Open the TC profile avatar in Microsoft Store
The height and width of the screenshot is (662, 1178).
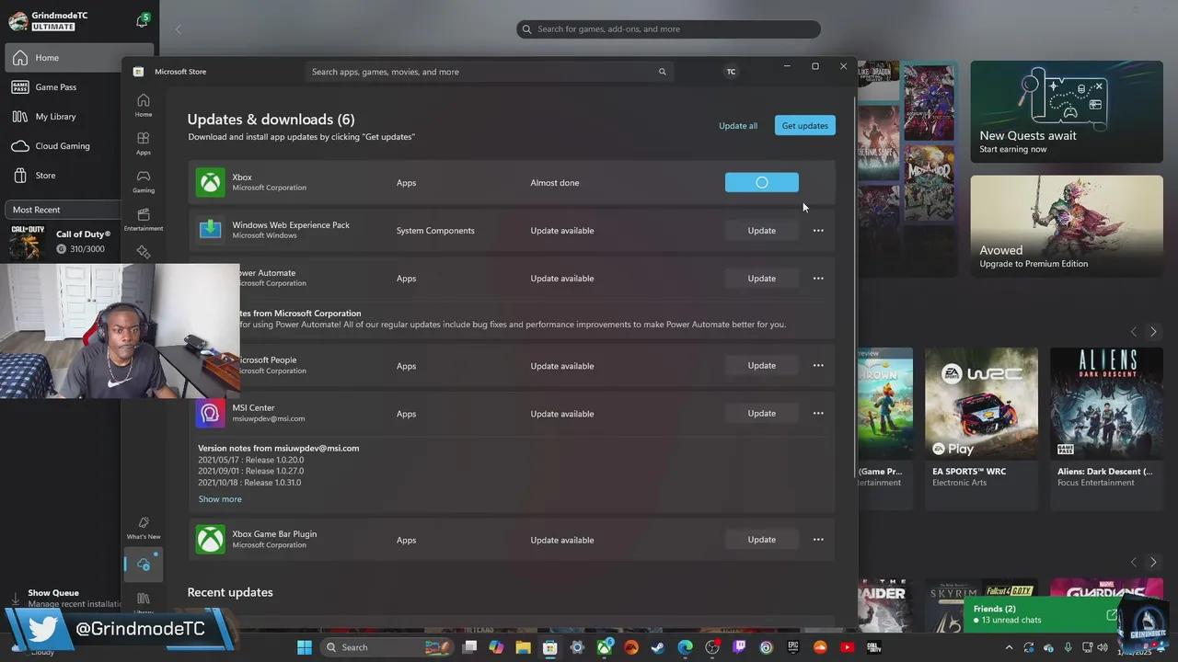[731, 72]
